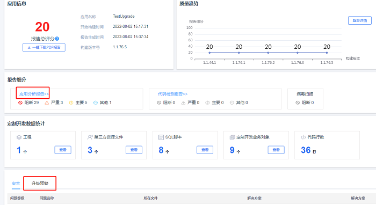View details in the 工程 card via 查看
Screen dimensions: 376x205
pyautogui.click(x=63, y=150)
